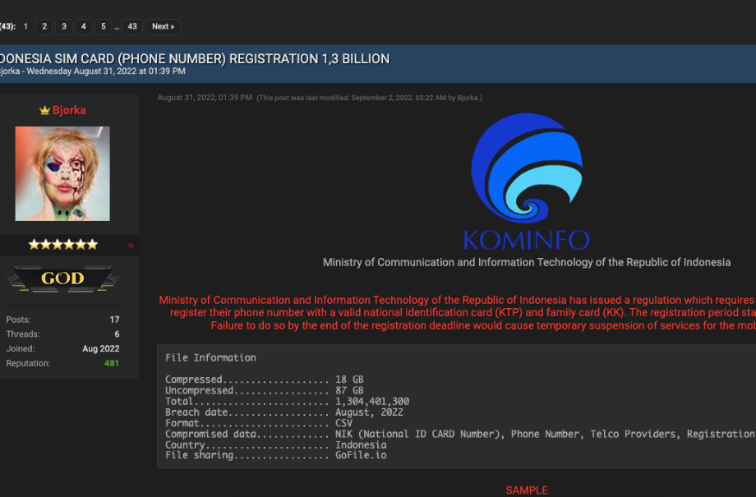Click the Joined date Aug 2022
This screenshot has height=497, width=756.
pos(101,348)
